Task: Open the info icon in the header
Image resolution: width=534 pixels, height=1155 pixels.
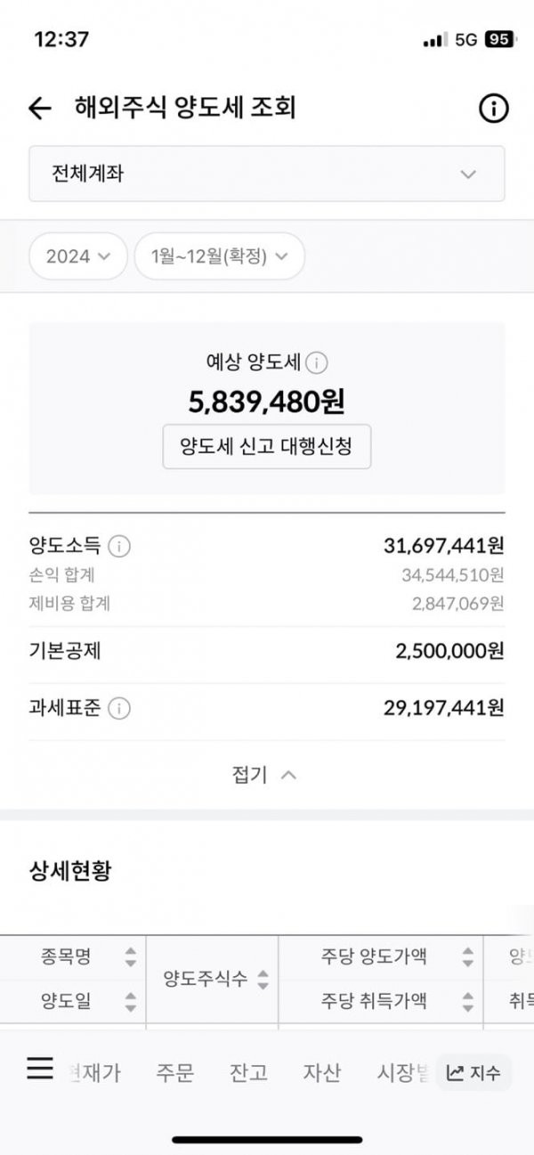Action: pos(493,109)
